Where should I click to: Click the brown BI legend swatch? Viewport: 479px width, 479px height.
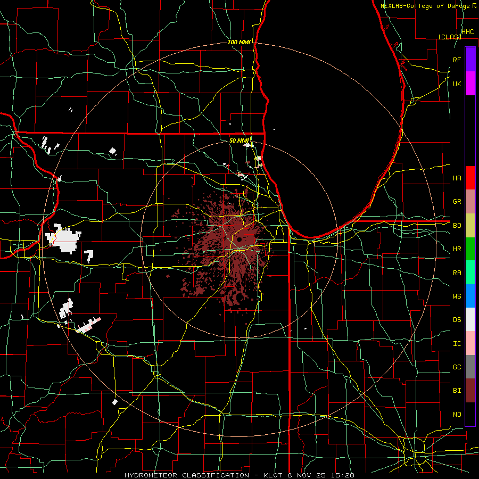click(x=470, y=391)
